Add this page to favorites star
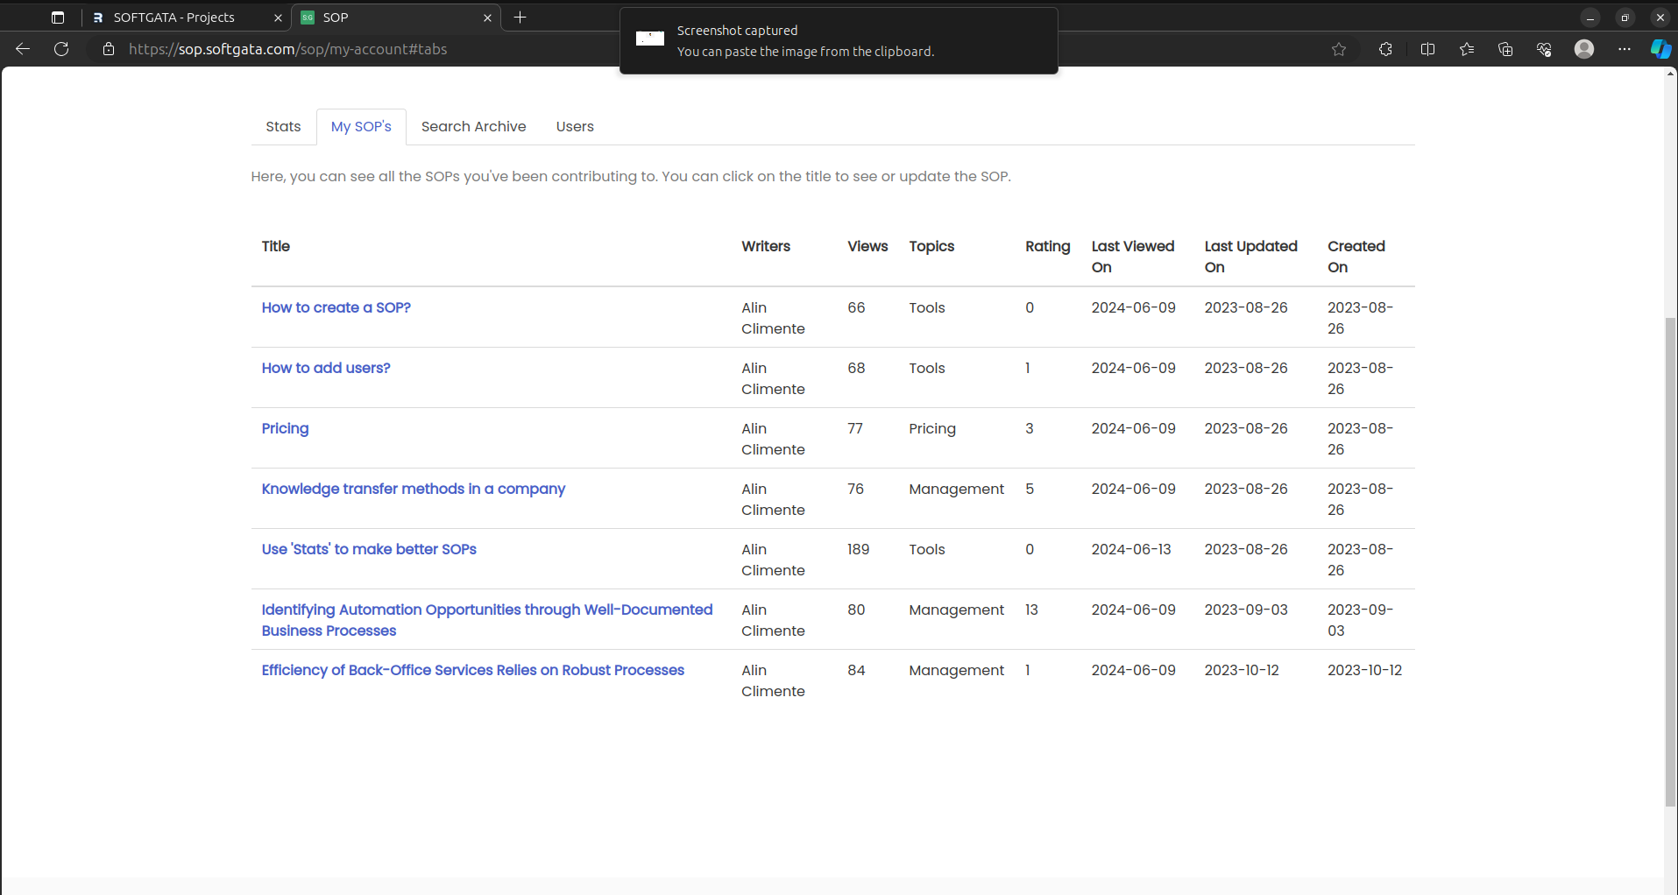 [1338, 49]
